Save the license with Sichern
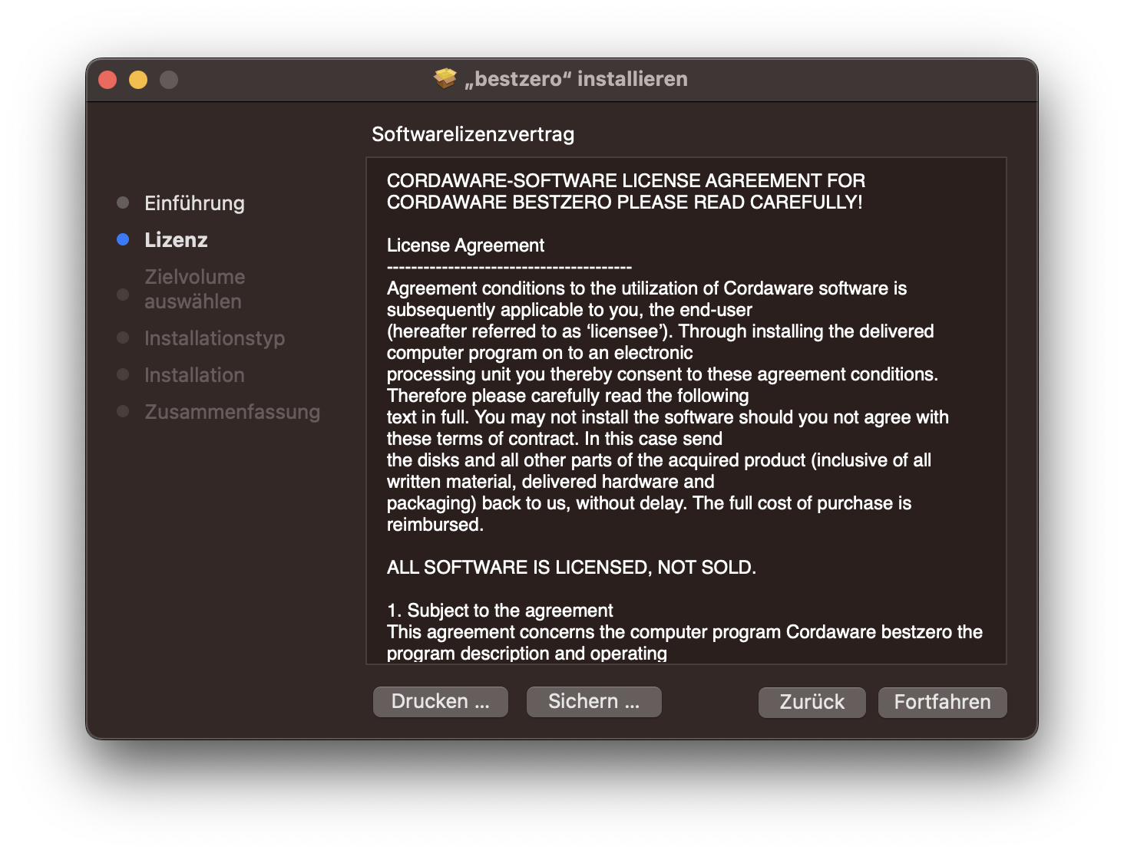The width and height of the screenshot is (1124, 853). pos(593,701)
